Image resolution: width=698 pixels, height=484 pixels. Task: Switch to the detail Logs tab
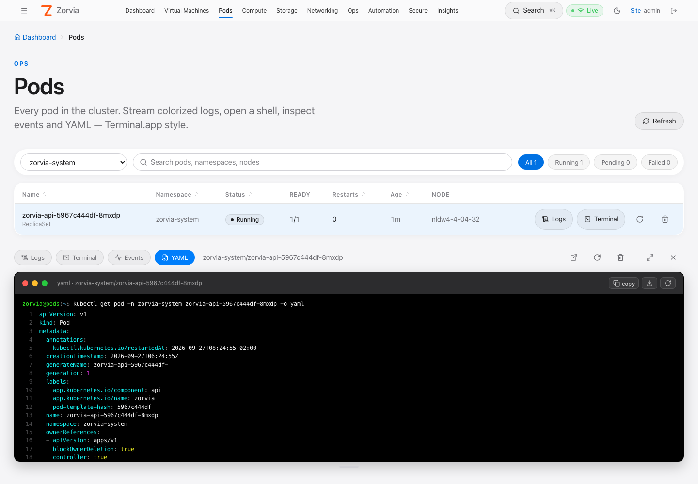point(33,257)
